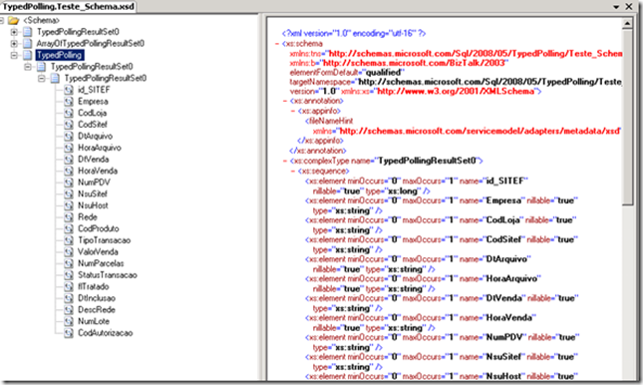Click the id_SITEF element icon
Image resolution: width=643 pixels, height=385 pixels.
69,90
